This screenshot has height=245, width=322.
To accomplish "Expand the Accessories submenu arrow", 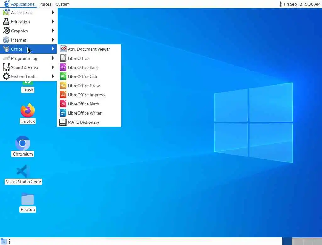I will (53, 12).
